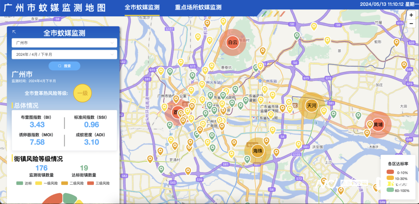Select the 黄埔 district circle marker
The height and width of the screenshot is (204, 419).
pos(378,124)
